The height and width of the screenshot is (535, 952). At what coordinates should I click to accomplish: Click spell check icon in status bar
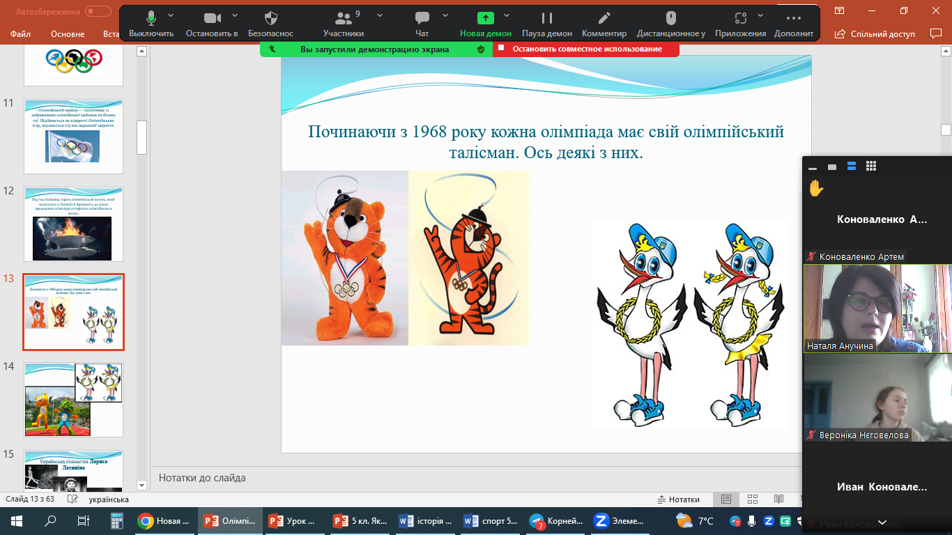73,499
